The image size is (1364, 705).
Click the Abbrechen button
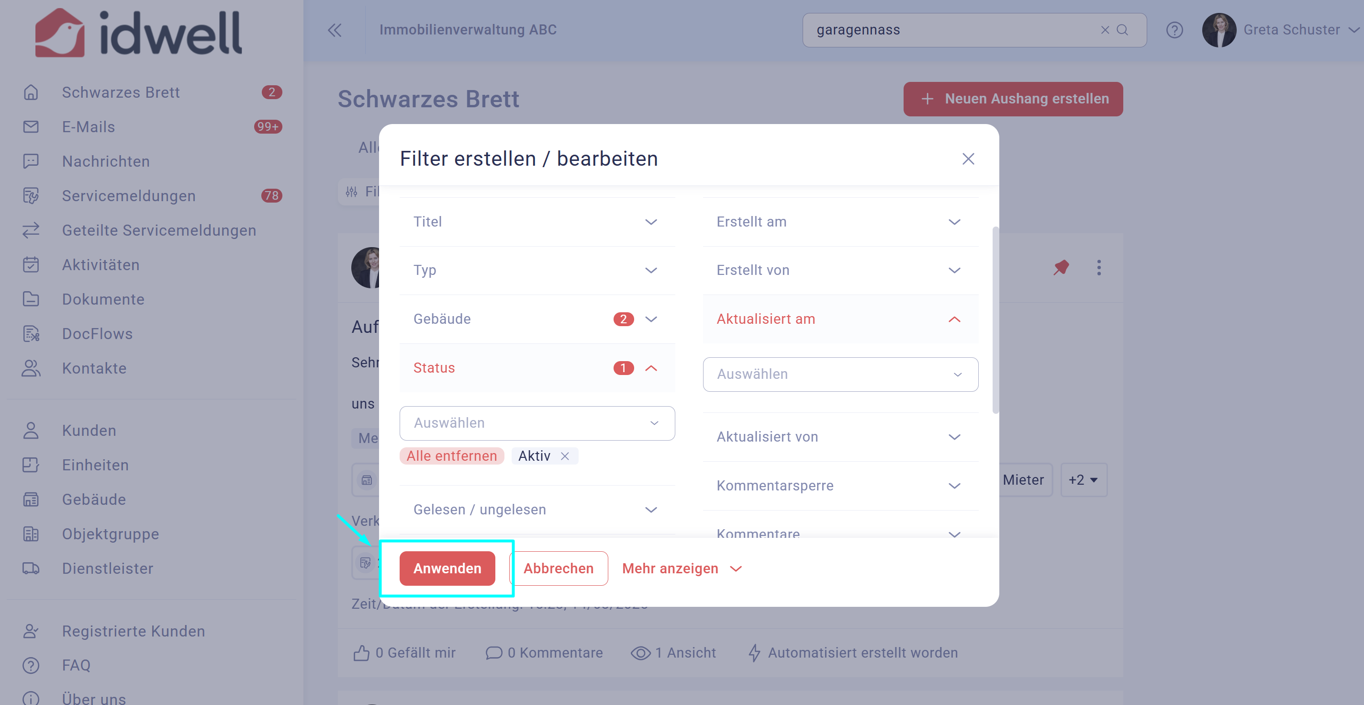558,568
